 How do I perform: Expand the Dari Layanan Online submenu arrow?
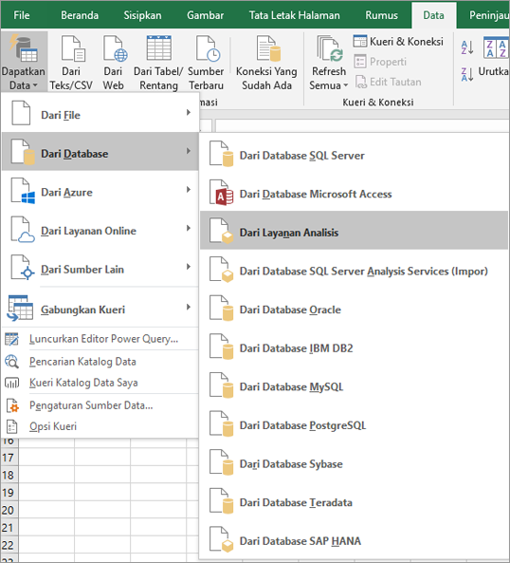(x=189, y=228)
